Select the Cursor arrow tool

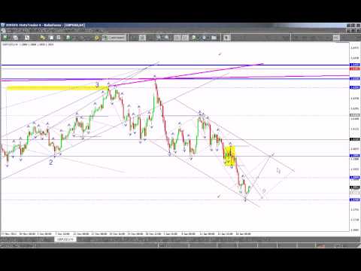click(x=226, y=38)
